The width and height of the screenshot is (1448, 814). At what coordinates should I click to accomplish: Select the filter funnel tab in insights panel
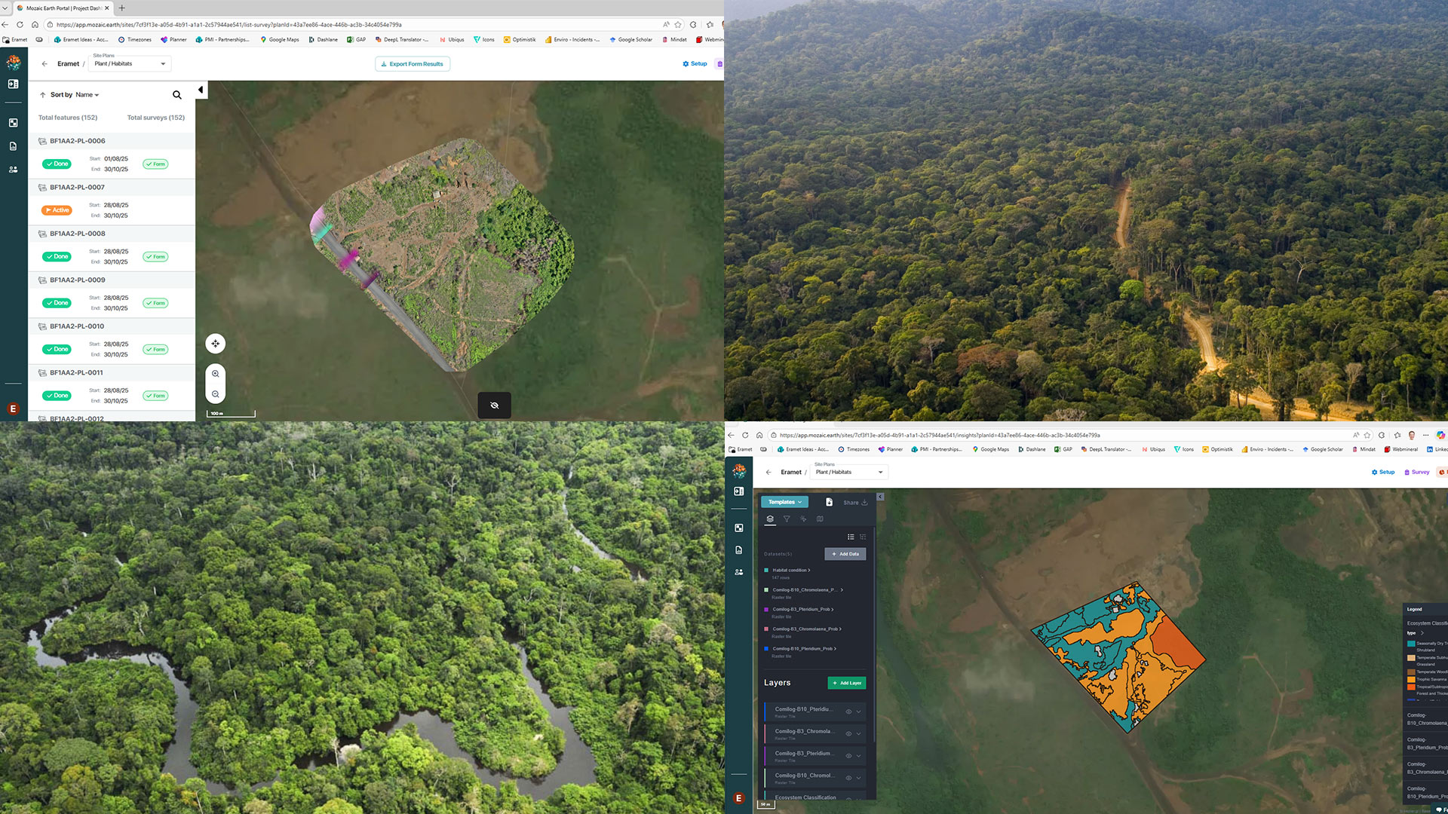[x=787, y=519]
